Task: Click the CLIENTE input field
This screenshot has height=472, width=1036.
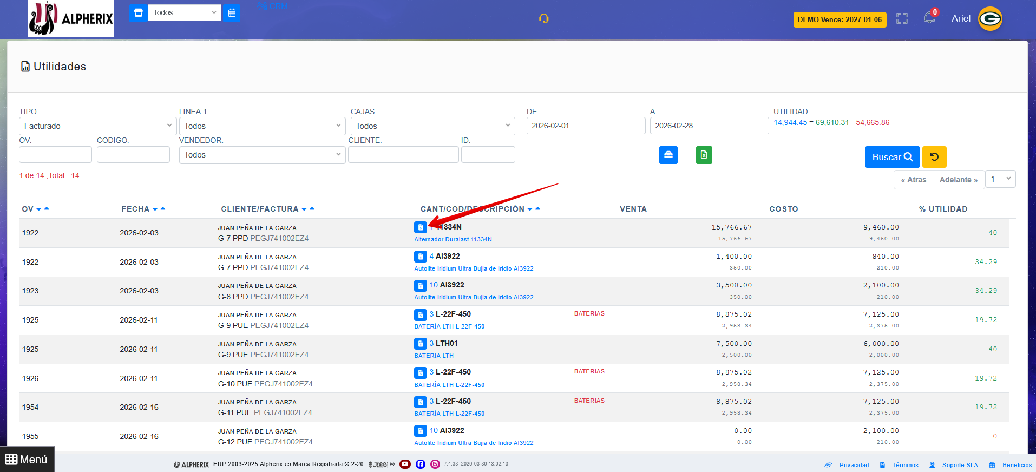Action: click(403, 155)
